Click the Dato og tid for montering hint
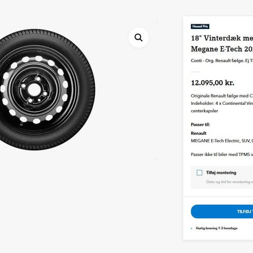This screenshot has width=253, height=253. pos(230,182)
